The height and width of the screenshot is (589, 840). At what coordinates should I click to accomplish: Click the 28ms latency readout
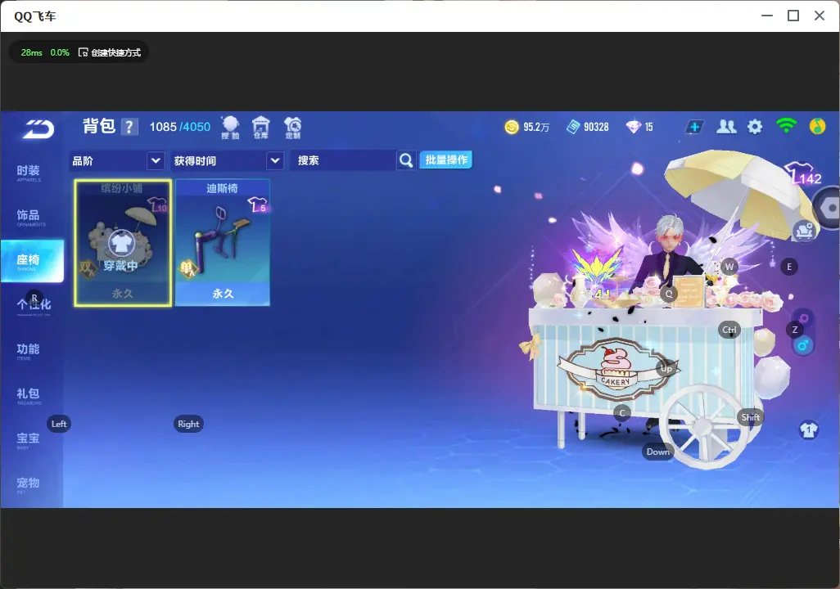point(32,52)
